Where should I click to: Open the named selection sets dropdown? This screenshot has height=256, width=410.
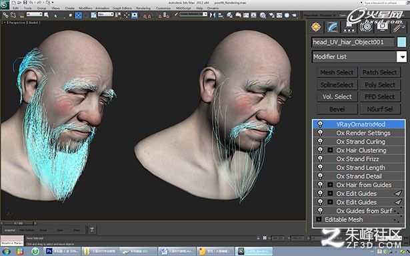[x=193, y=15]
